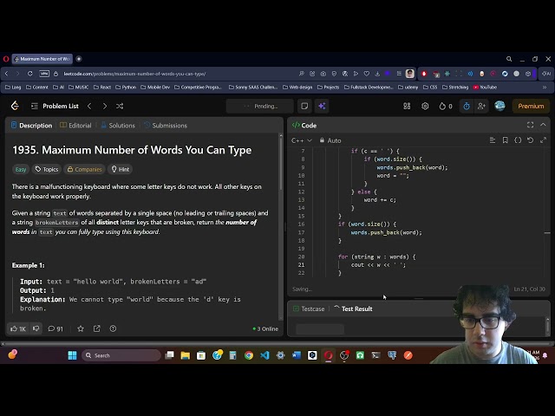Screen dimensions: 555x416
Task: Open the React bookmarks folder
Action: pyautogui.click(x=102, y=87)
